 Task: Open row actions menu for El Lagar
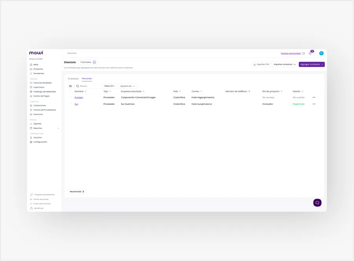[x=314, y=97]
